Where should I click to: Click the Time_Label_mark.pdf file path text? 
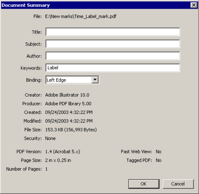pyautogui.click(x=81, y=17)
